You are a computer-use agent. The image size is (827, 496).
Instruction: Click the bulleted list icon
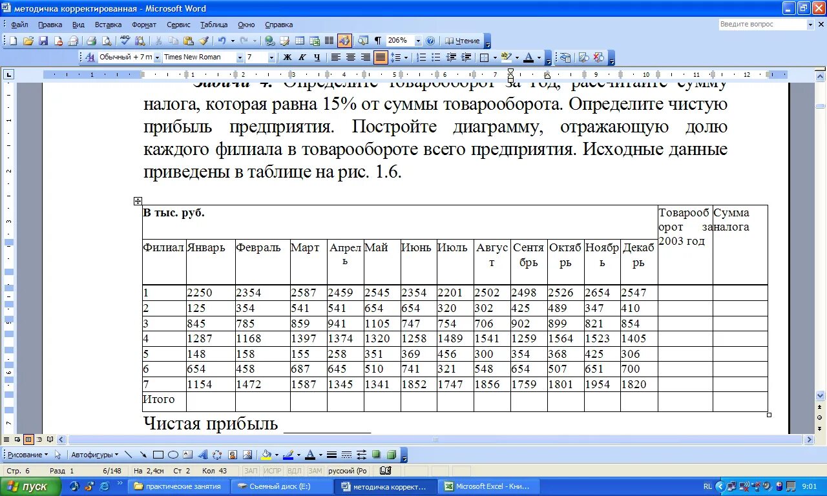click(435, 57)
